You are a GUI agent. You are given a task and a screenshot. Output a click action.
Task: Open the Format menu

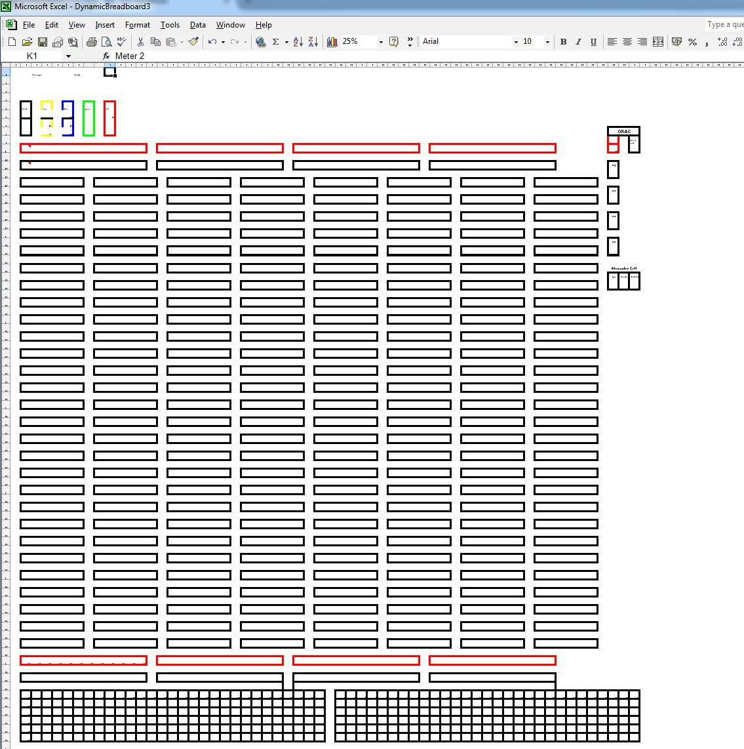click(x=138, y=25)
